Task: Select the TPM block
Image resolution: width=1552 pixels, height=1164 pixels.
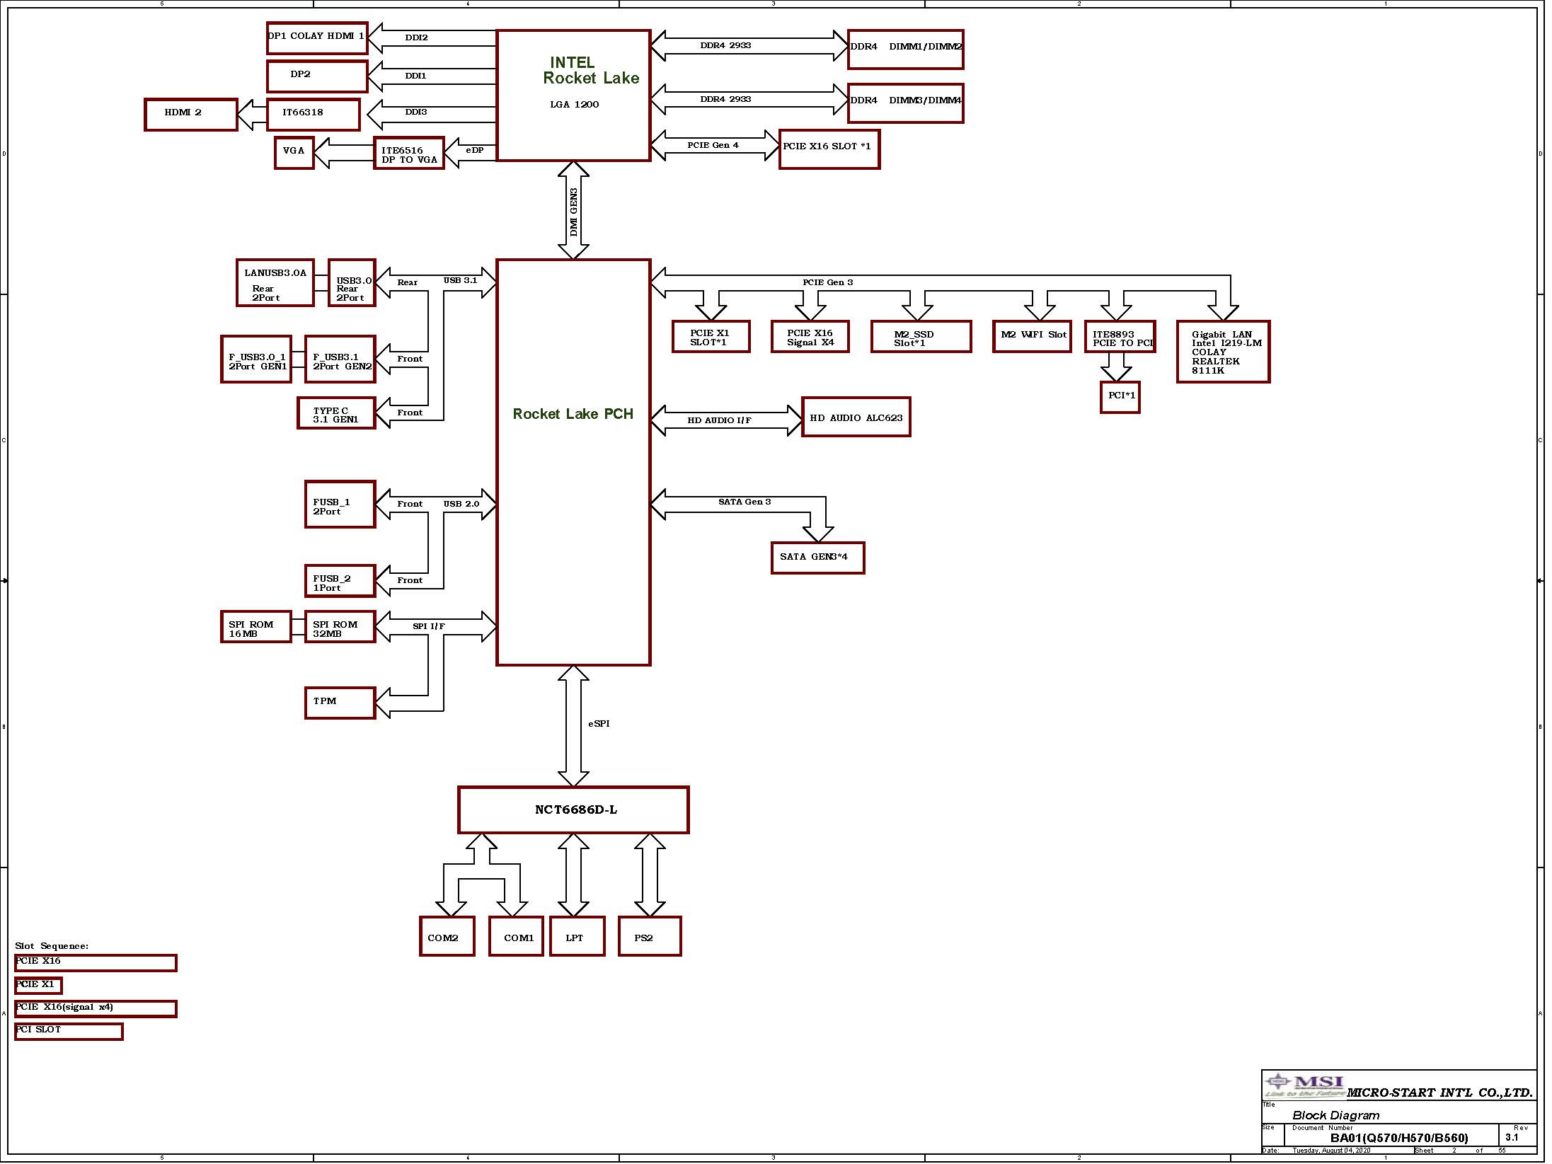Action: (340, 703)
